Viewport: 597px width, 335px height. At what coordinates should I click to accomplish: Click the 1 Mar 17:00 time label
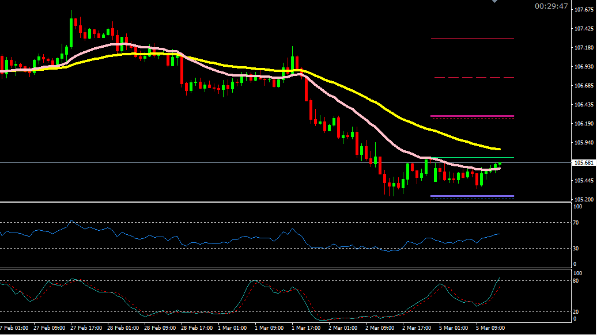tap(306, 328)
